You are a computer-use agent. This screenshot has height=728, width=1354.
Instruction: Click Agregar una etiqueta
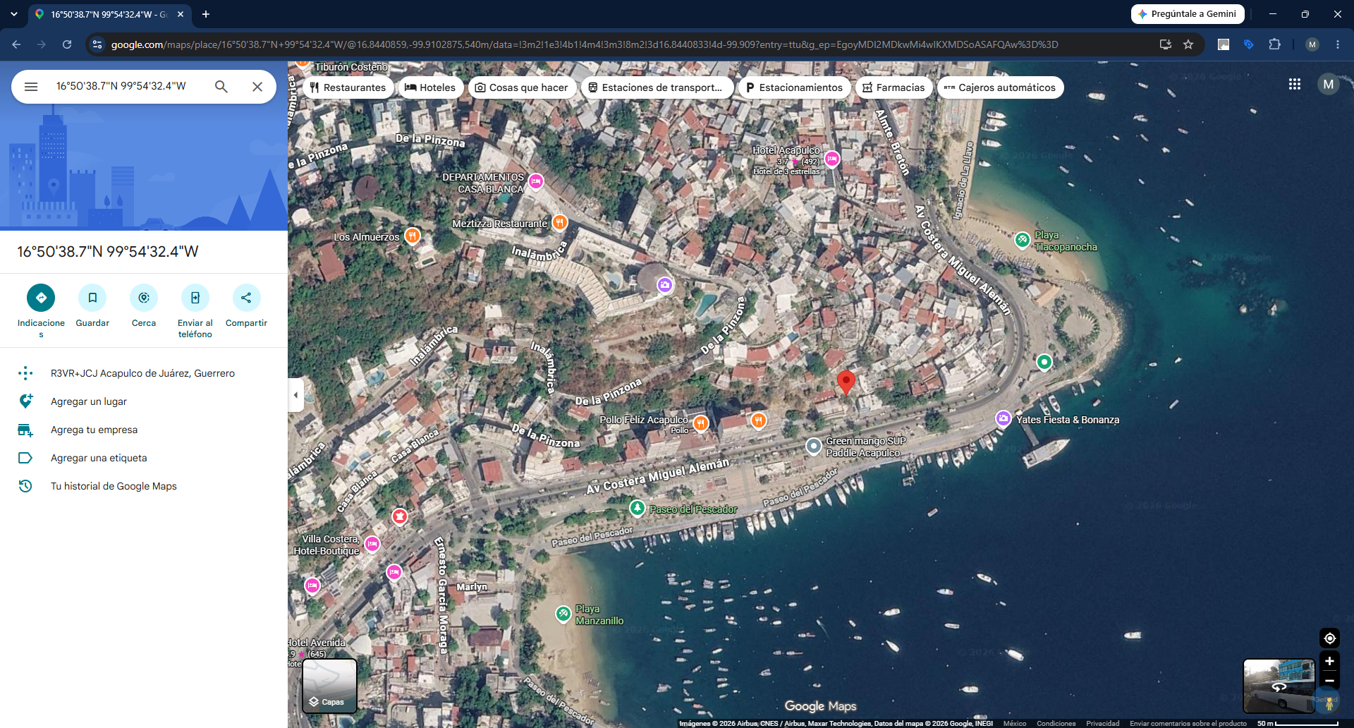click(144, 458)
